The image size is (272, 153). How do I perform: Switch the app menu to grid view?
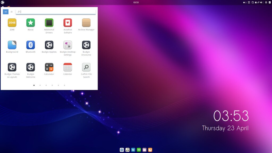(x=5, y=12)
